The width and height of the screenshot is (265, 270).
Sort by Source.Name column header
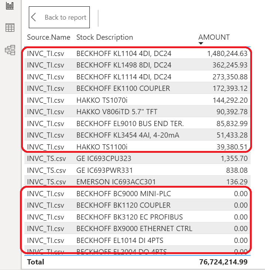48,37
